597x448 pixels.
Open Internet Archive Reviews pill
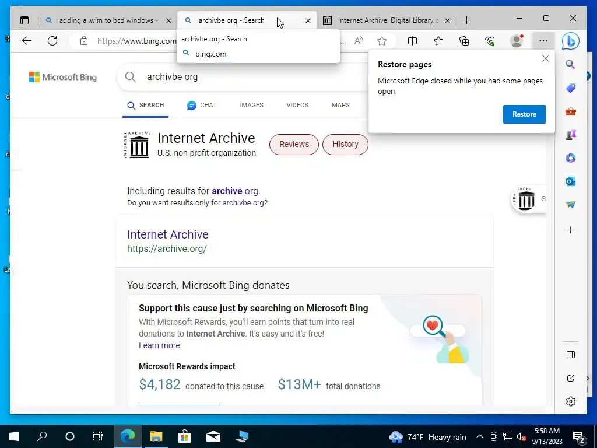click(294, 145)
